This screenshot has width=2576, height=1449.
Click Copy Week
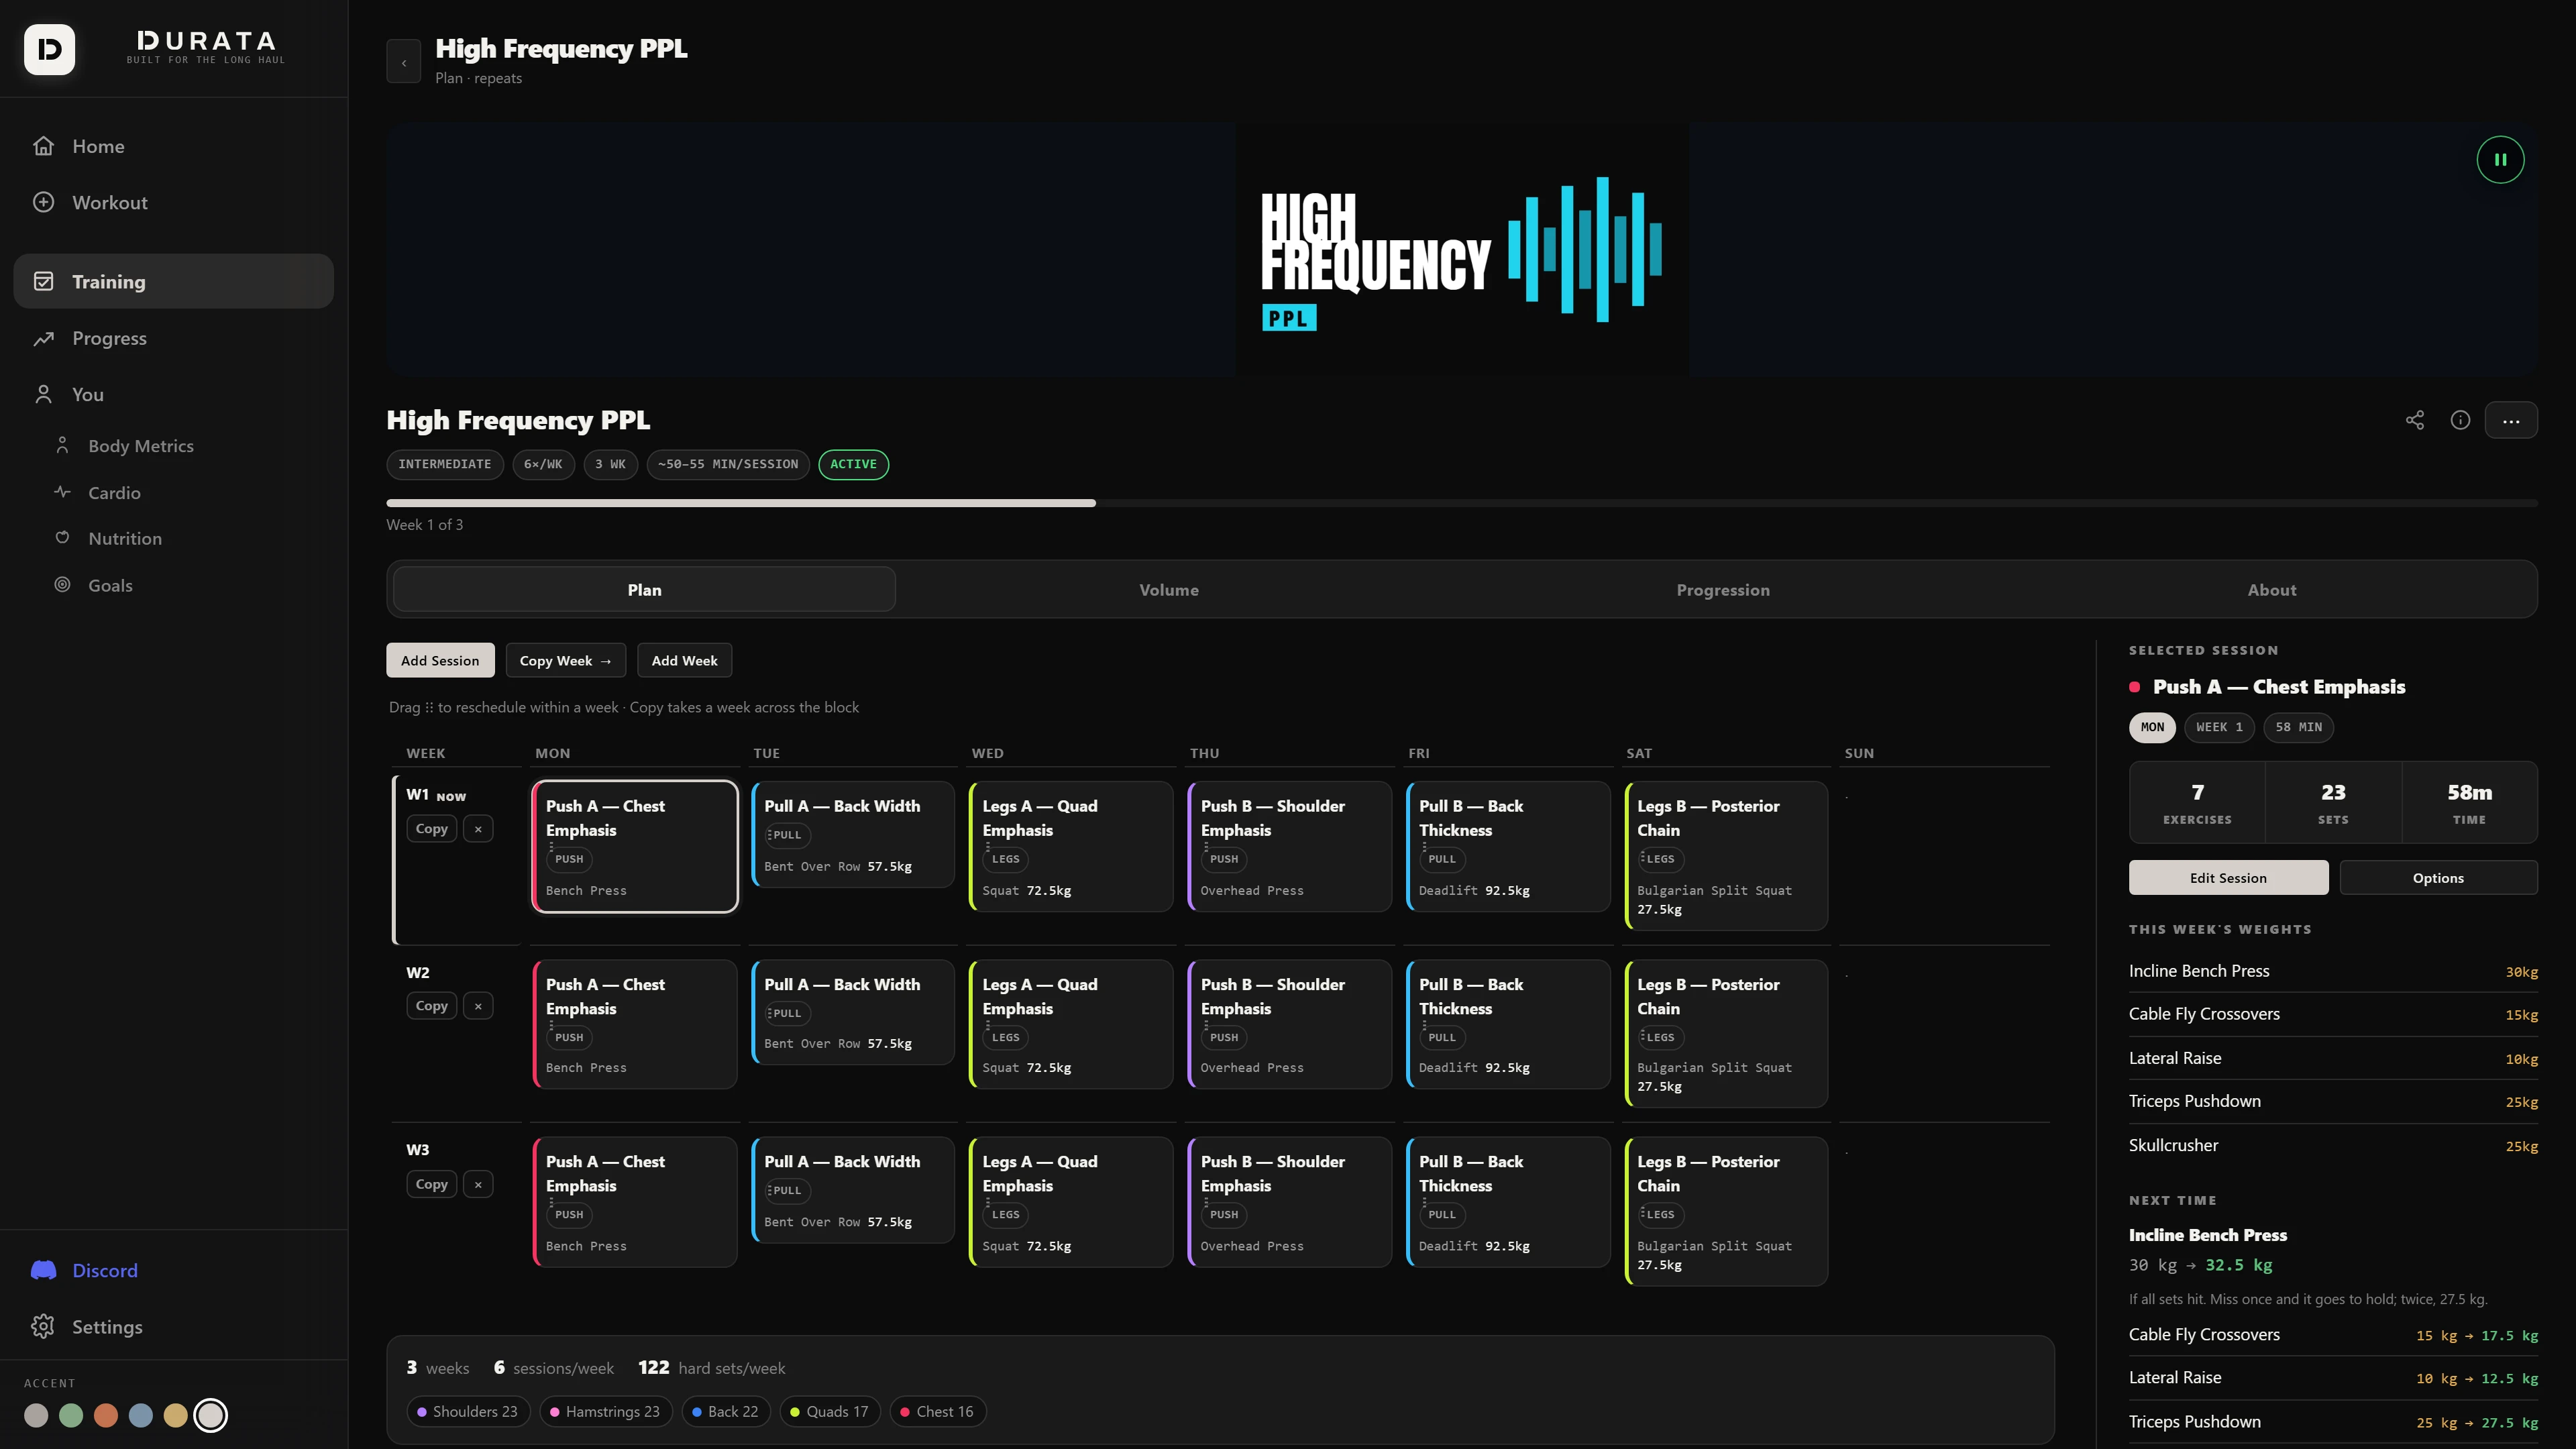[x=565, y=660]
